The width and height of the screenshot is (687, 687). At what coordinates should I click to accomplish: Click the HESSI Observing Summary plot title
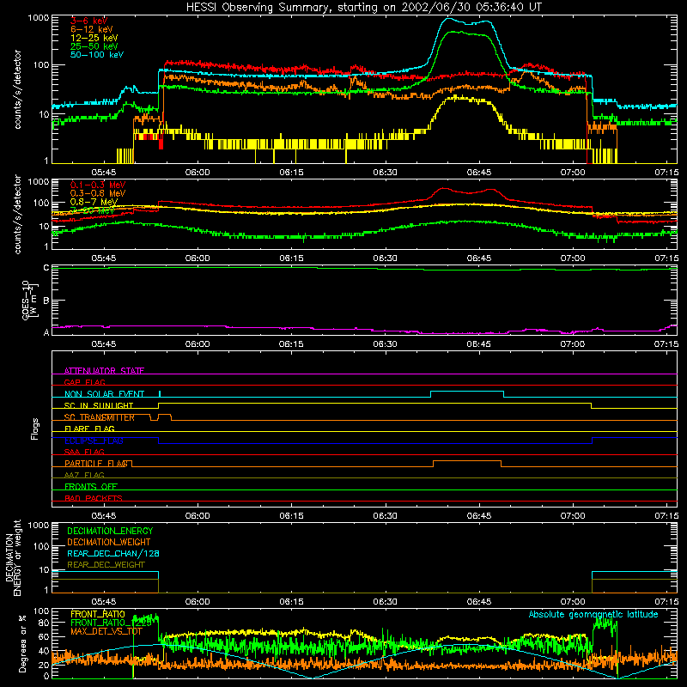click(x=363, y=8)
